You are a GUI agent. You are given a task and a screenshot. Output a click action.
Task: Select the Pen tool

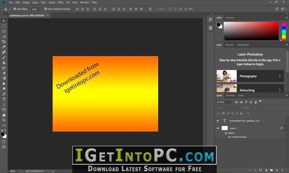[4, 94]
